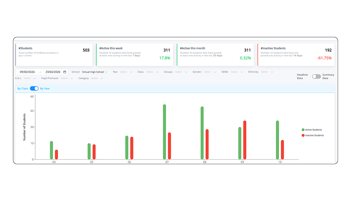Click the green active bar for year 10

click(277, 140)
